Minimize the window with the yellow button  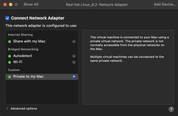point(11,4)
